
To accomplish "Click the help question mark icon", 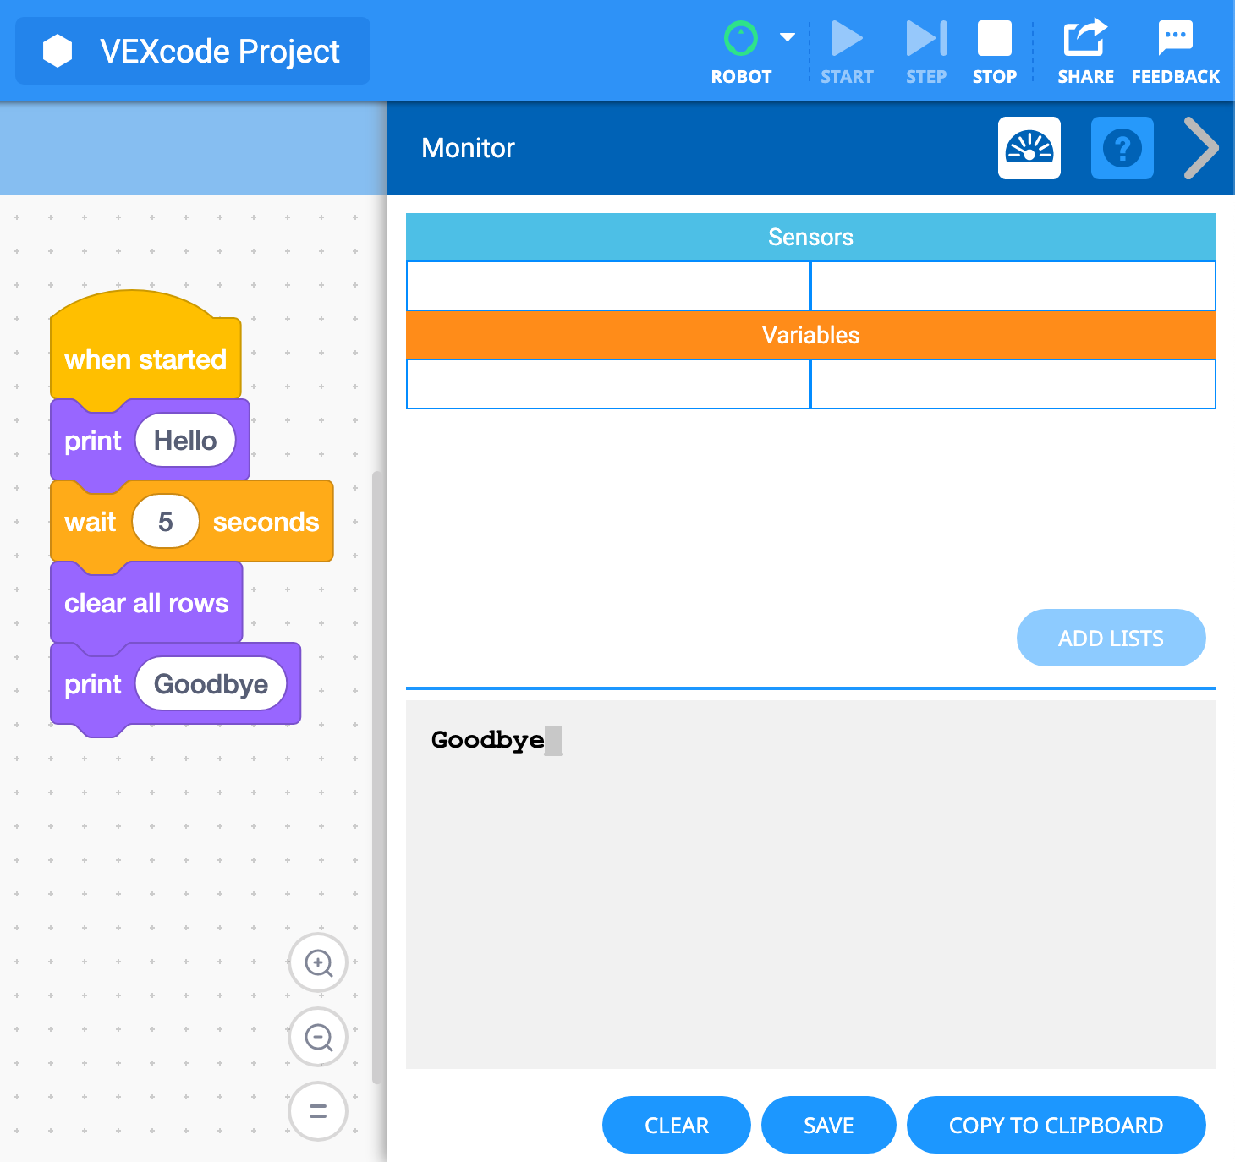I will (1122, 148).
